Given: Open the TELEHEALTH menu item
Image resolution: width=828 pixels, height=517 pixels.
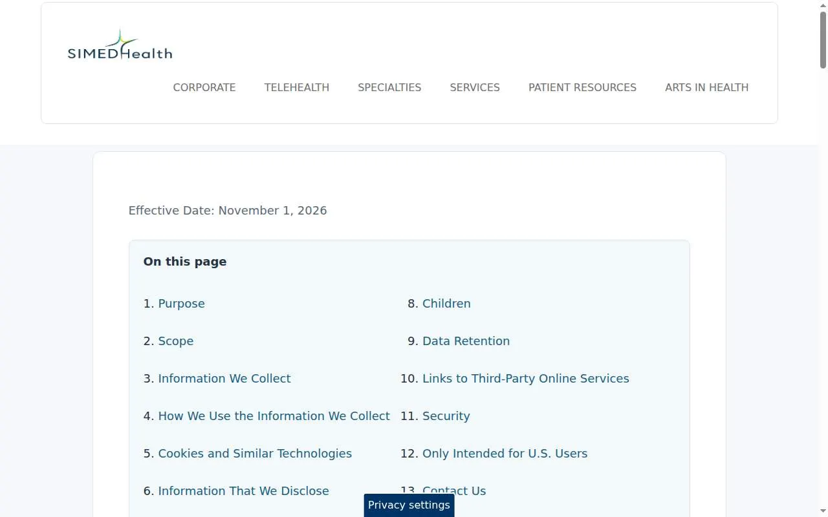Looking at the screenshot, I should (x=297, y=87).
